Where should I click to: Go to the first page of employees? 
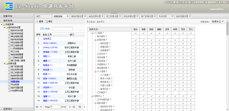click(x=37, y=107)
